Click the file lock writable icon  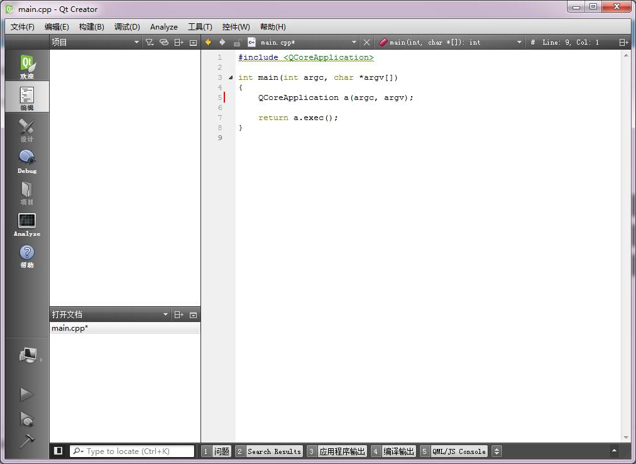[x=238, y=42]
